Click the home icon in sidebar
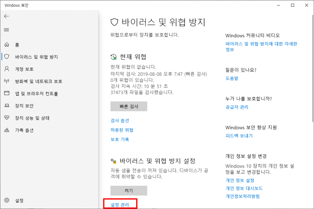314x209 pixels. click(x=7, y=45)
